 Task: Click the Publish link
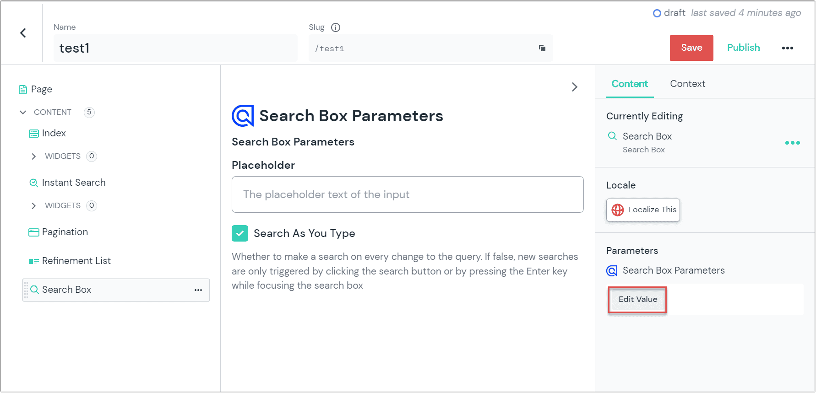pyautogui.click(x=743, y=48)
